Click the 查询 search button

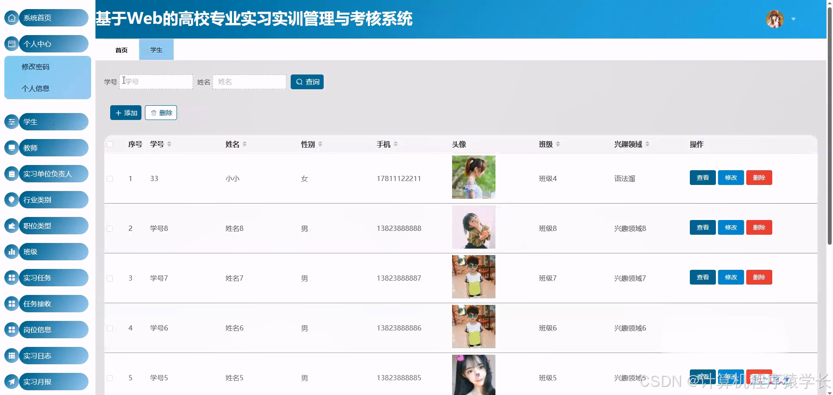(307, 82)
